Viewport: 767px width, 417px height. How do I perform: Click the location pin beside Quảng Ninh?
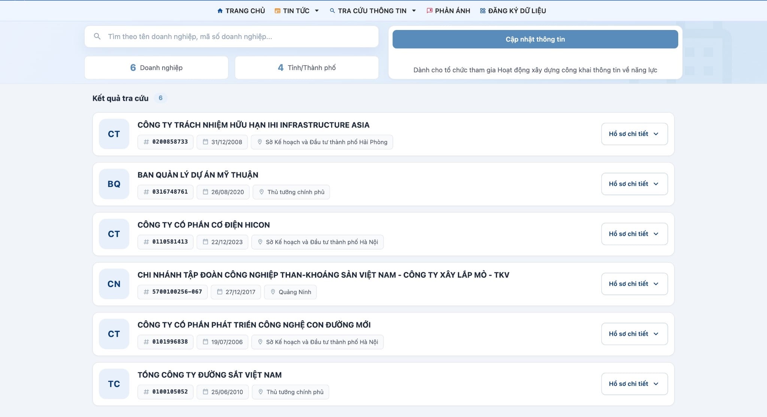[273, 292]
